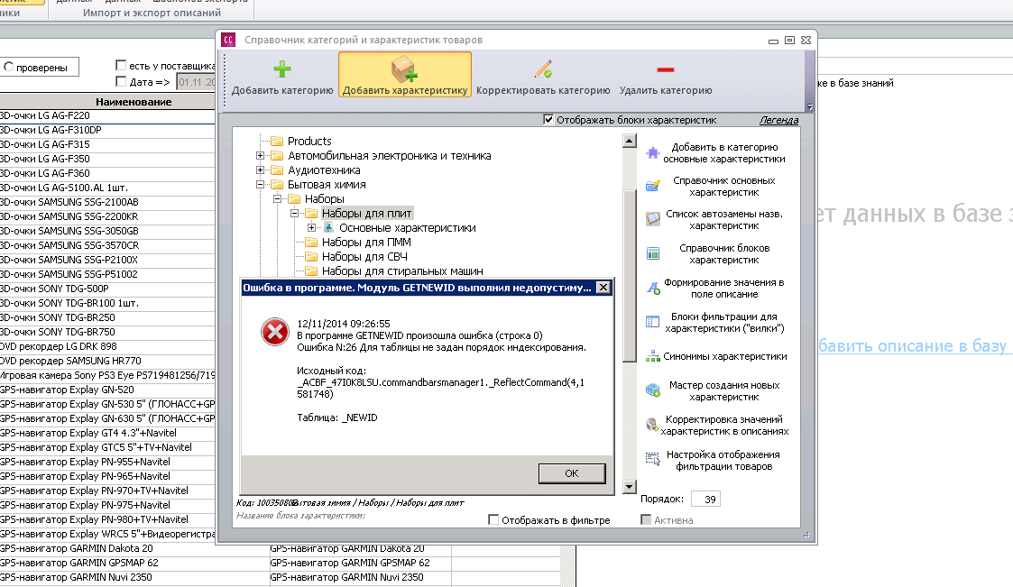Open Синонимы характеристики
1013x587 pixels.
[x=716, y=356]
